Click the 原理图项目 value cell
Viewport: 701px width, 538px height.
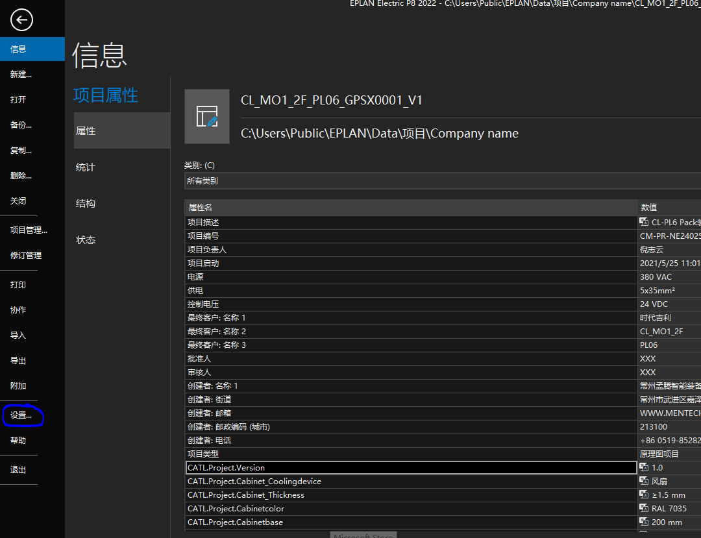point(669,454)
